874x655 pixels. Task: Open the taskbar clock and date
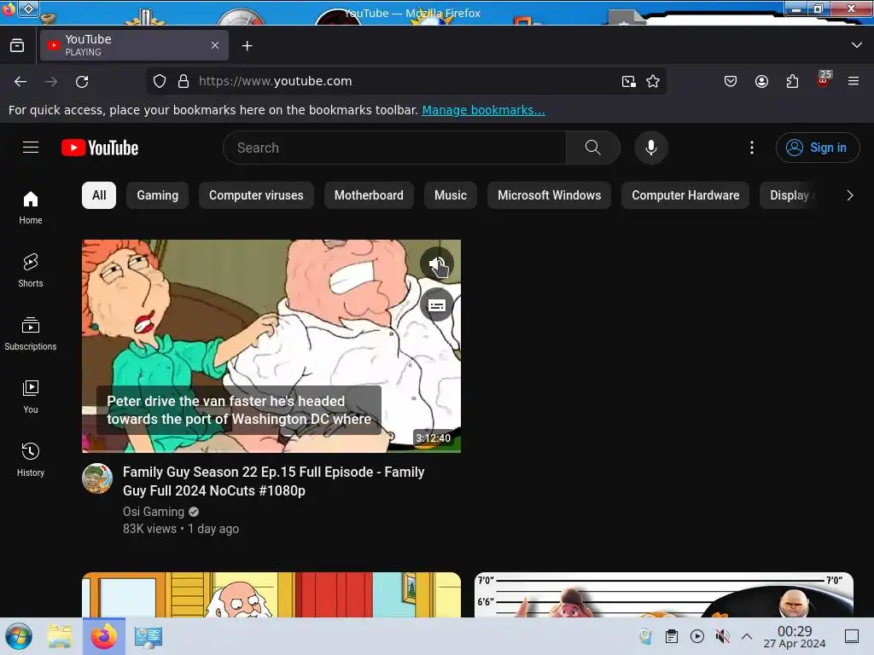795,636
